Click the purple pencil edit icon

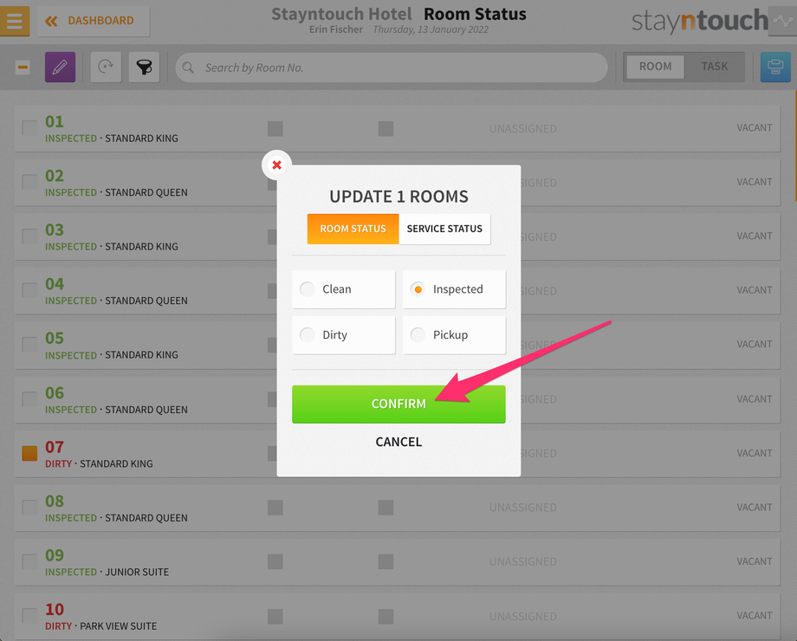[x=60, y=67]
